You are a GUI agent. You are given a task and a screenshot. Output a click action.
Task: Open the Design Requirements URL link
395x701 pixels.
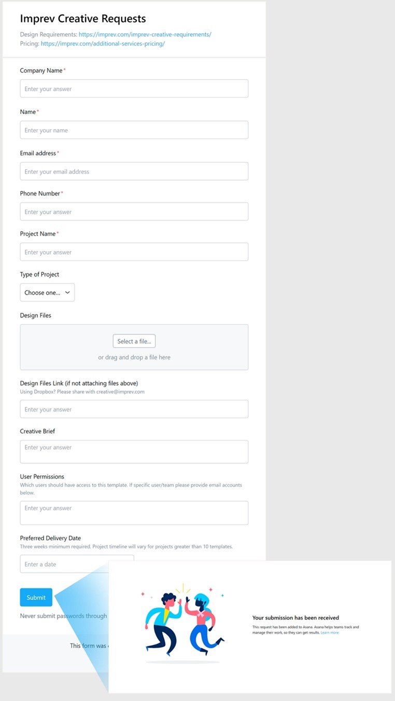(145, 35)
